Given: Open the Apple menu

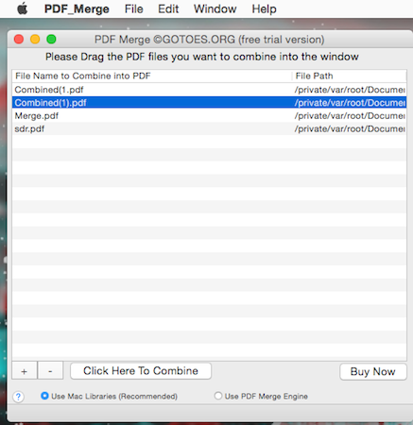Looking at the screenshot, I should [22, 8].
